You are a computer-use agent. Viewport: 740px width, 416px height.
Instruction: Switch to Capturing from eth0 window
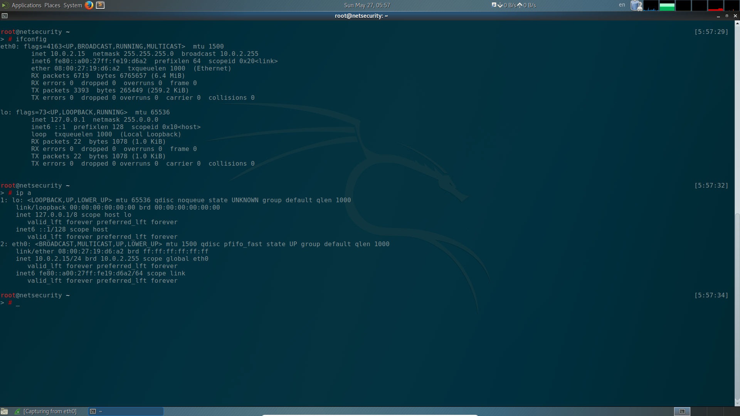[50, 411]
